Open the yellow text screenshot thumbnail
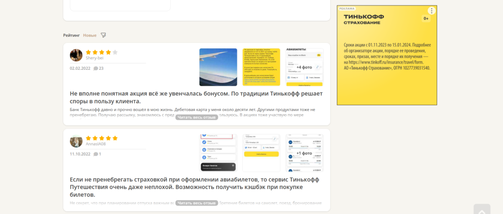Image resolution: width=503 pixels, height=214 pixels. (261, 67)
